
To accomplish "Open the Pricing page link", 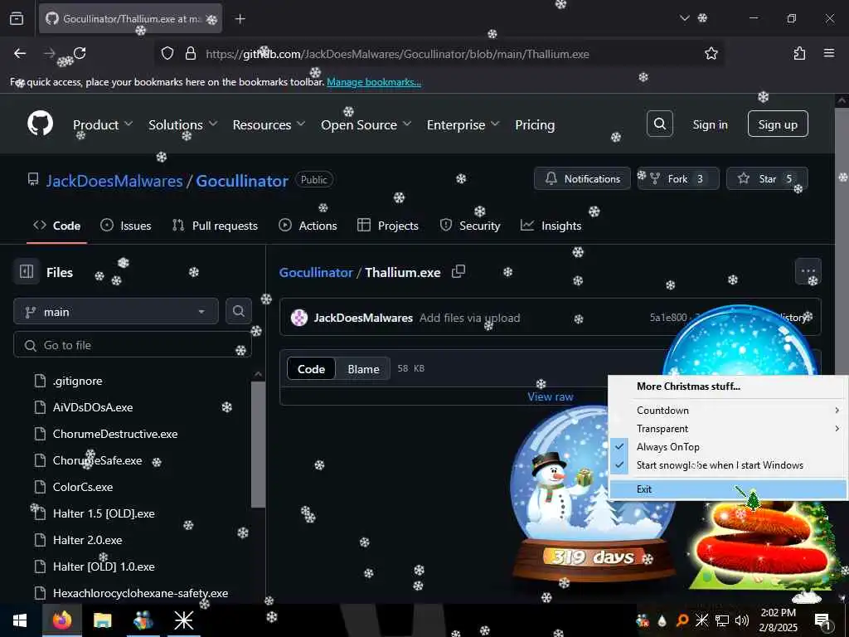I will click(535, 124).
